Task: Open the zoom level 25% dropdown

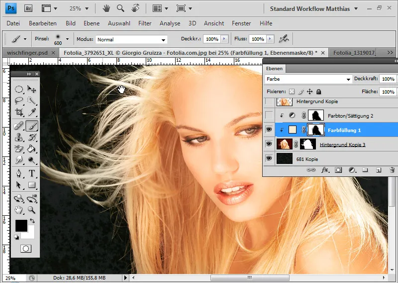Action: pos(87,8)
